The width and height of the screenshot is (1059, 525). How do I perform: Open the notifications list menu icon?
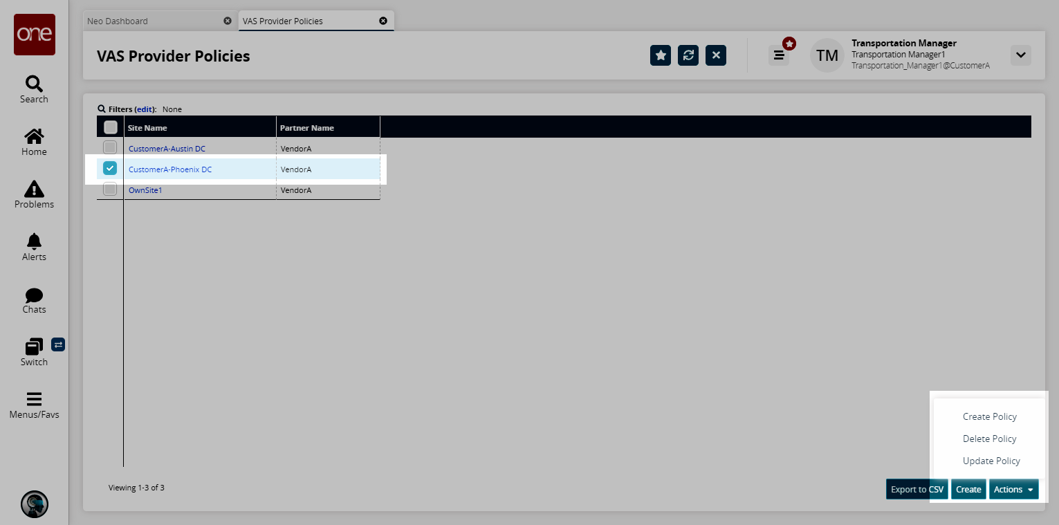(779, 55)
